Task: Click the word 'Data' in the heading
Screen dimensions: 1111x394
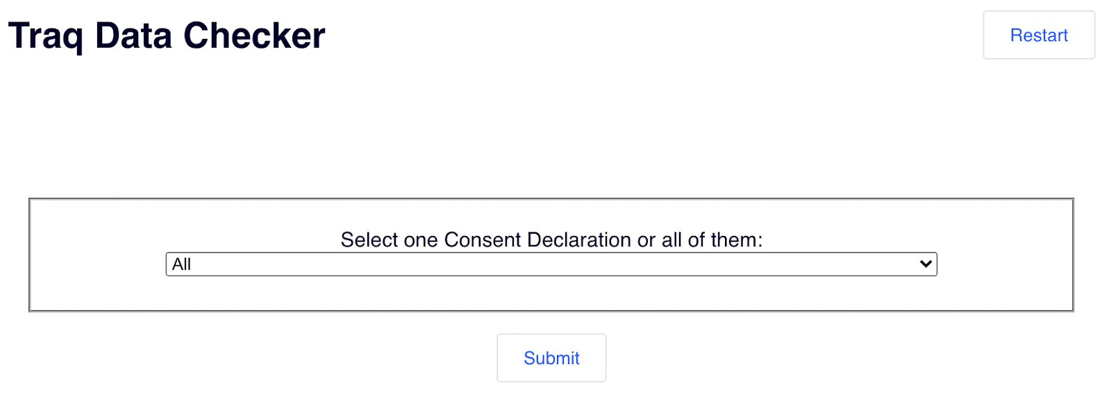Action: point(133,36)
